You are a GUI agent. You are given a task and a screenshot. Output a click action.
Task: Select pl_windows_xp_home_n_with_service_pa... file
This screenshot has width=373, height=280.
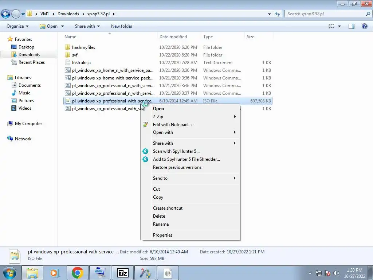(x=168, y=70)
